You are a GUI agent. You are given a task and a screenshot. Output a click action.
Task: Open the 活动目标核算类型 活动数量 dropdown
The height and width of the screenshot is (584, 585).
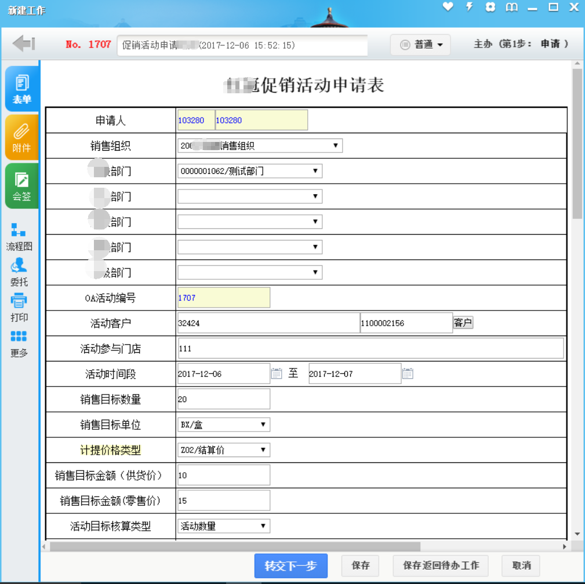224,526
